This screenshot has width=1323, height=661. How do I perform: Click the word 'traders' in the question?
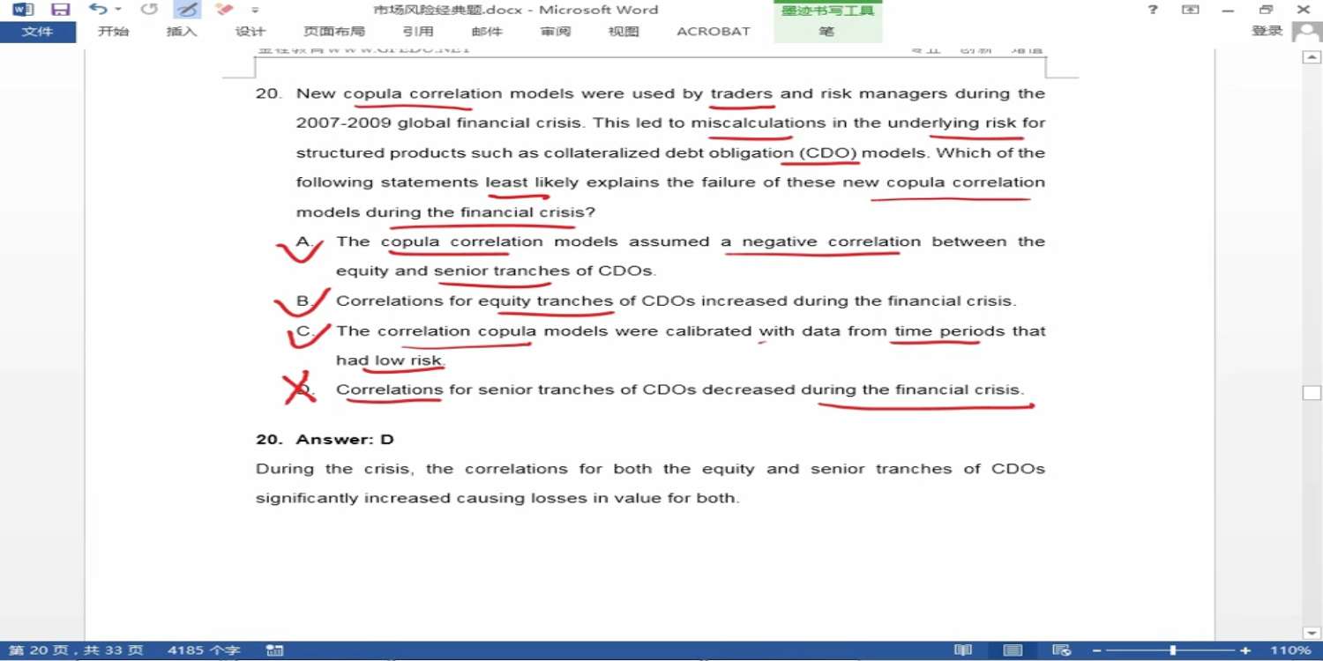(741, 93)
